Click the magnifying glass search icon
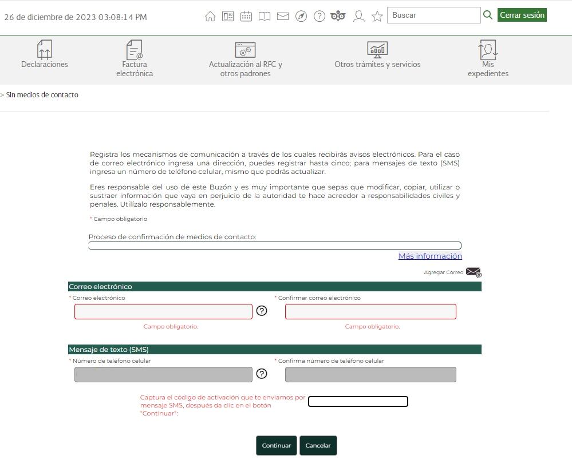This screenshot has height=463, width=572. (488, 15)
